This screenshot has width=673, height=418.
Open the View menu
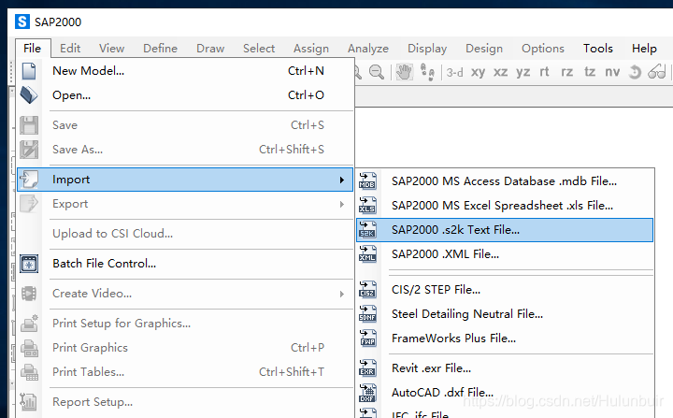pyautogui.click(x=111, y=48)
